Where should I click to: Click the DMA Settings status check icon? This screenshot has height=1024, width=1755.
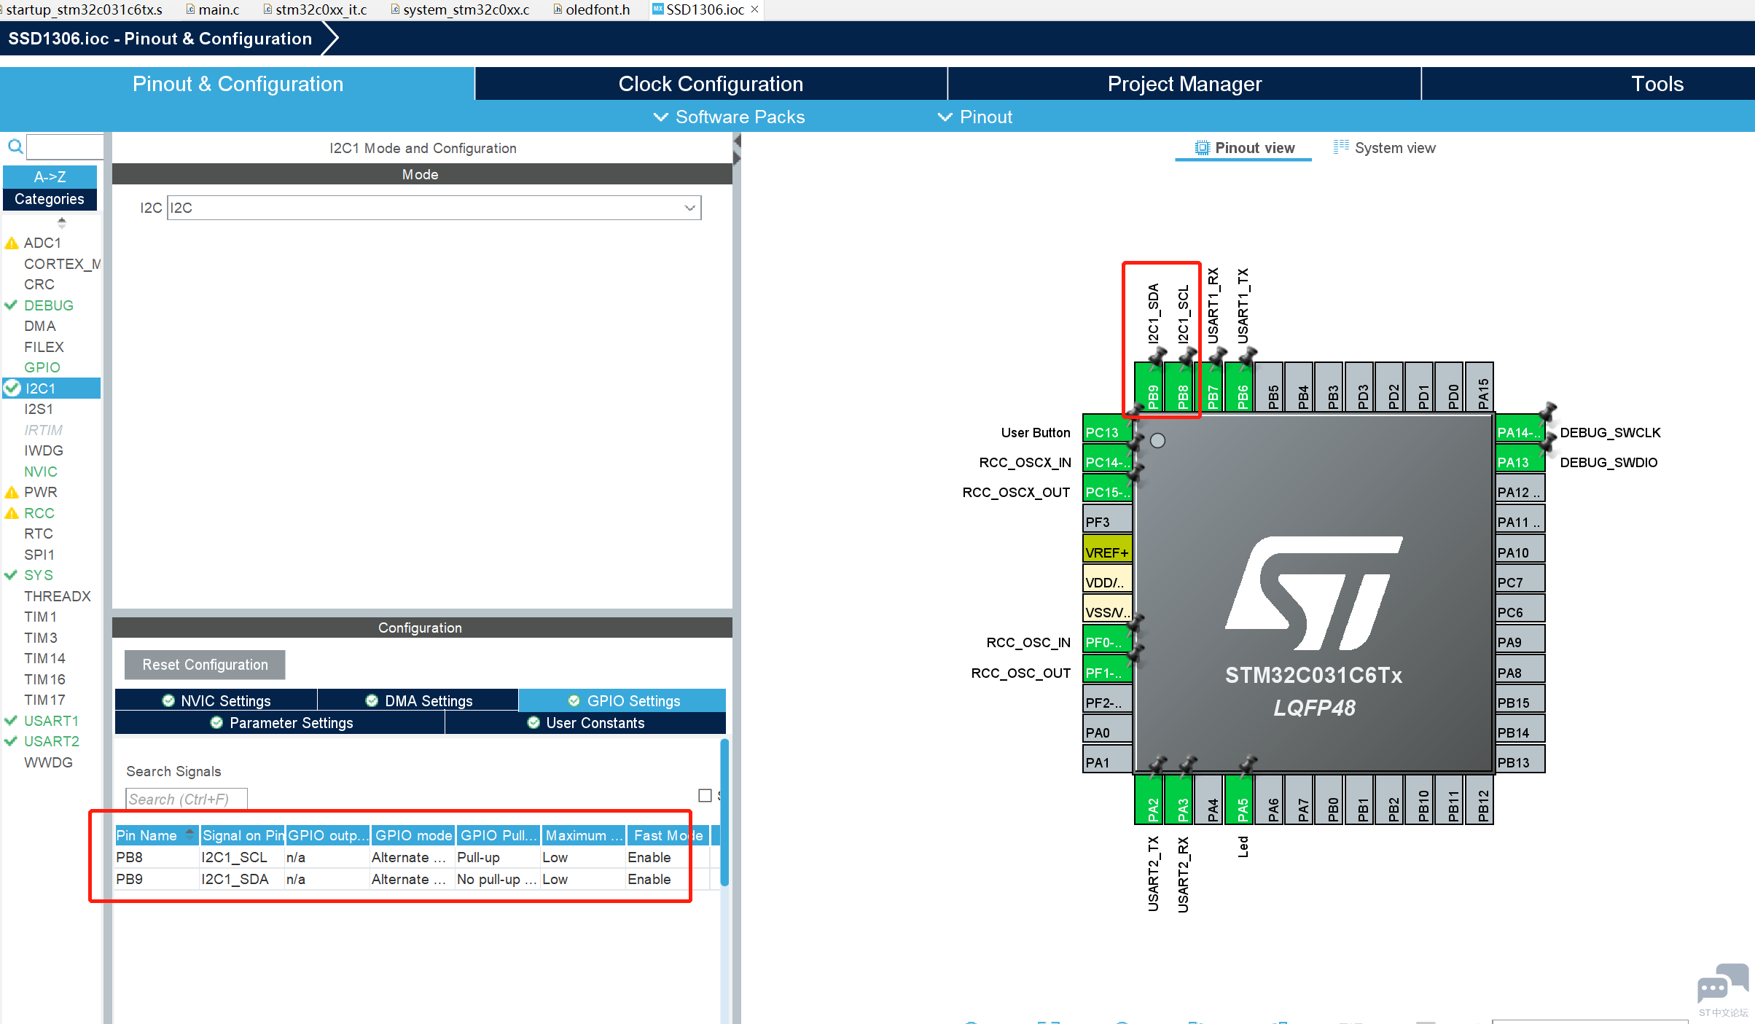(372, 700)
